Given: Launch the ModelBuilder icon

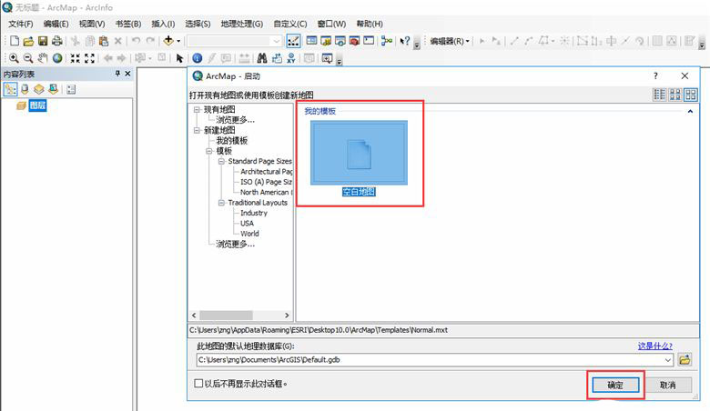Looking at the screenshot, I should point(387,41).
